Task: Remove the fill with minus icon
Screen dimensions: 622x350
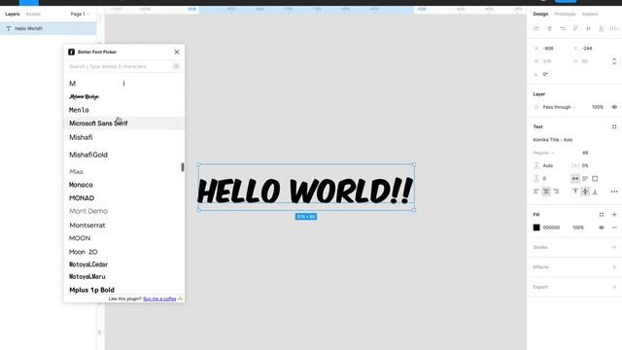Action: click(x=614, y=227)
